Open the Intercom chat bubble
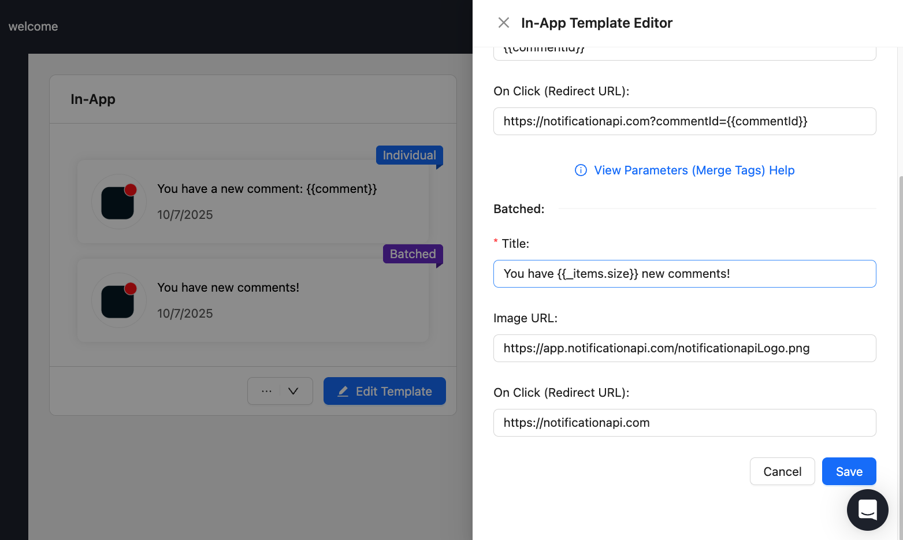This screenshot has width=903, height=540. [867, 510]
